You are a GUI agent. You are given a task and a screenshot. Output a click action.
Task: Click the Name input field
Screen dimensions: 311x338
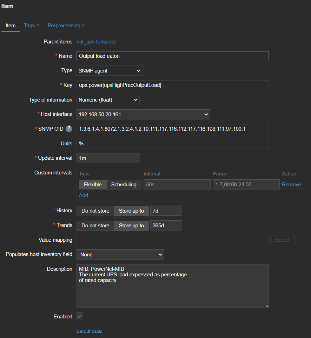pos(172,56)
